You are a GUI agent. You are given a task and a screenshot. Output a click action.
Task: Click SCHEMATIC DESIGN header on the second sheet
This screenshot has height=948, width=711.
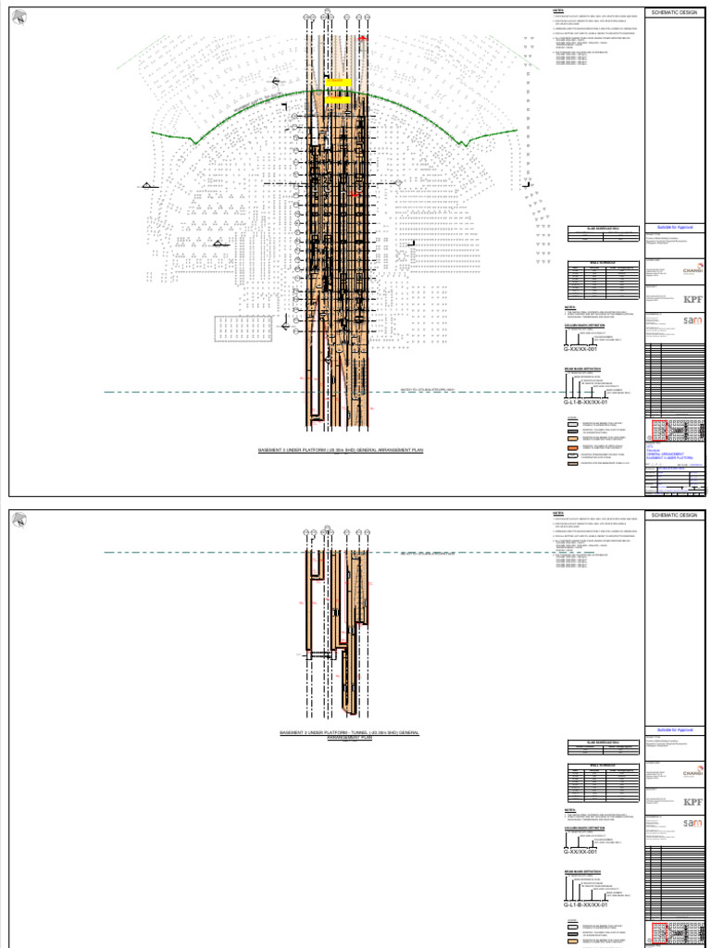[x=675, y=515]
